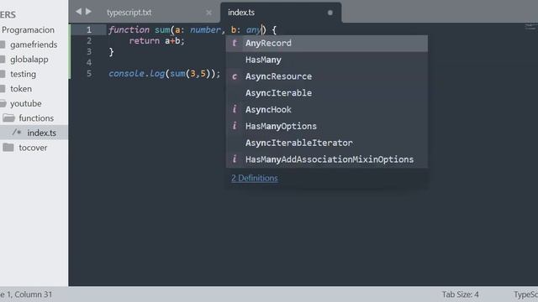Insert AsyncHook completion

[327, 110]
